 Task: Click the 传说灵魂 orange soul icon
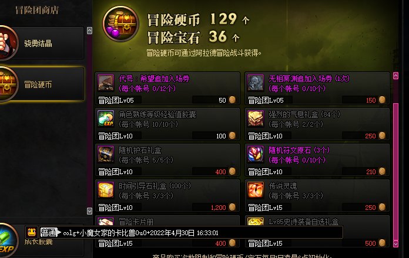256,190
